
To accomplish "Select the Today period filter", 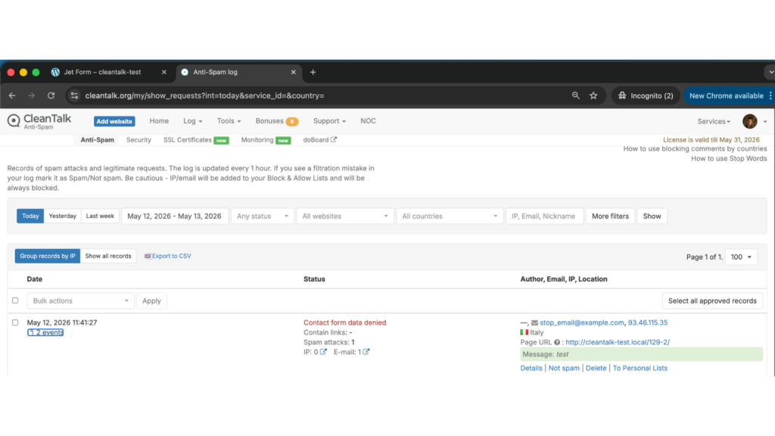I will click(x=30, y=216).
